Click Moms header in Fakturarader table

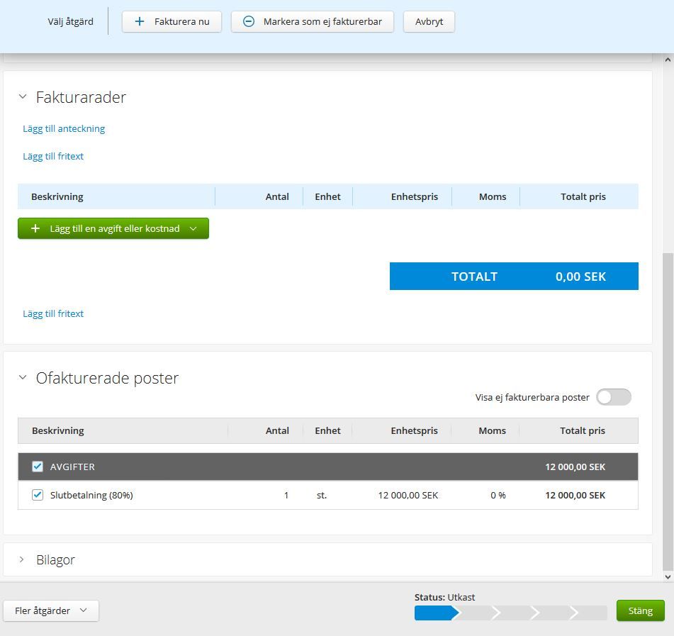tap(492, 196)
